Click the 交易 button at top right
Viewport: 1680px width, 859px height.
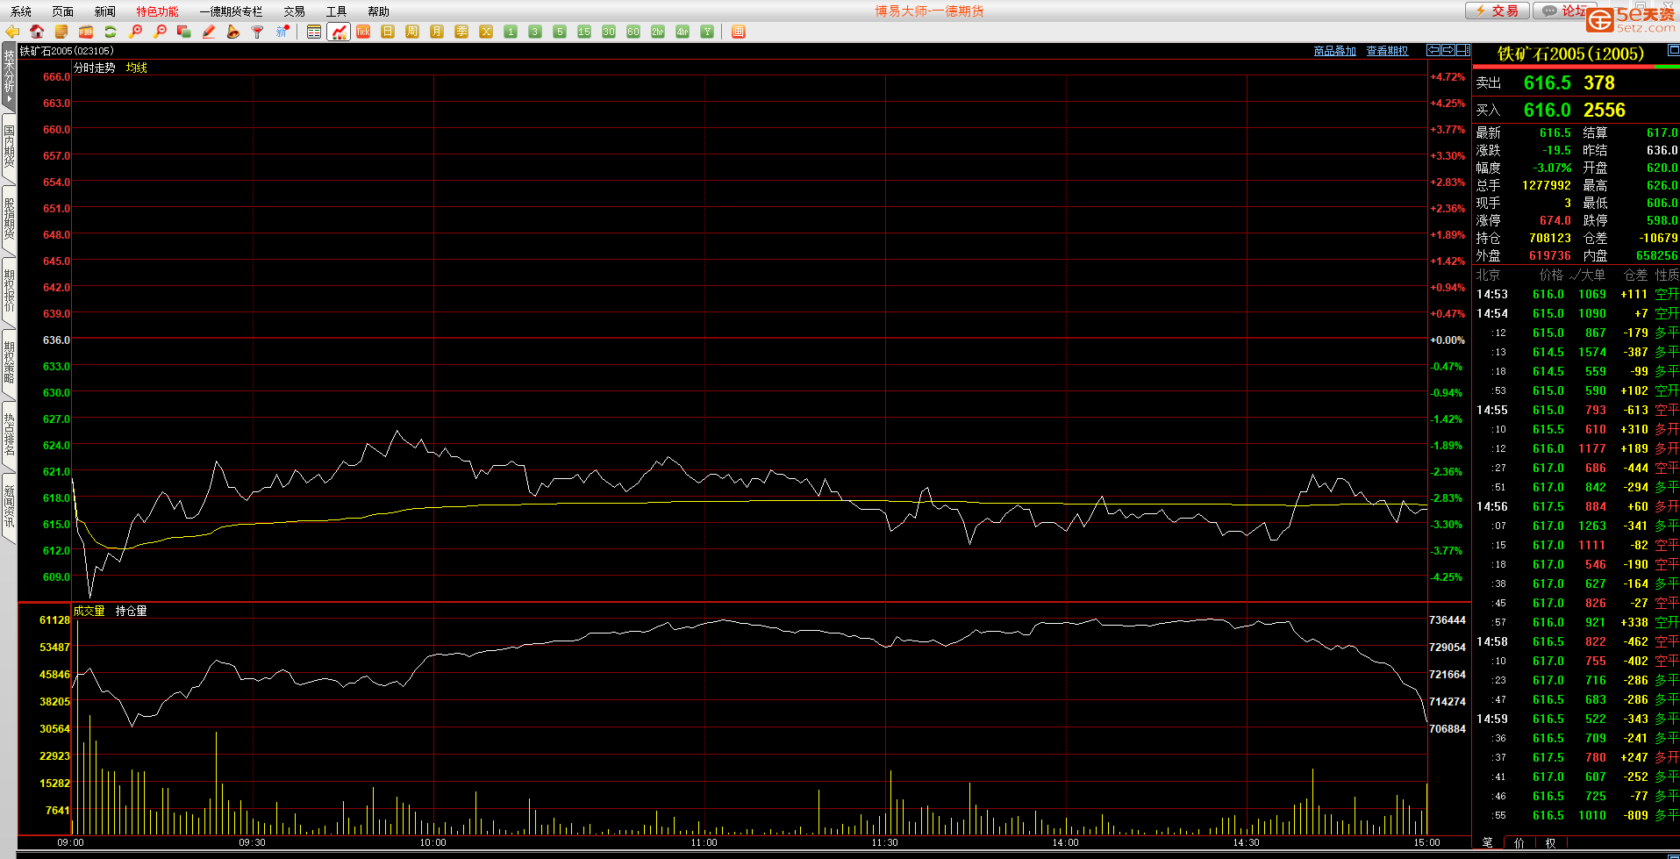pyautogui.click(x=1498, y=11)
